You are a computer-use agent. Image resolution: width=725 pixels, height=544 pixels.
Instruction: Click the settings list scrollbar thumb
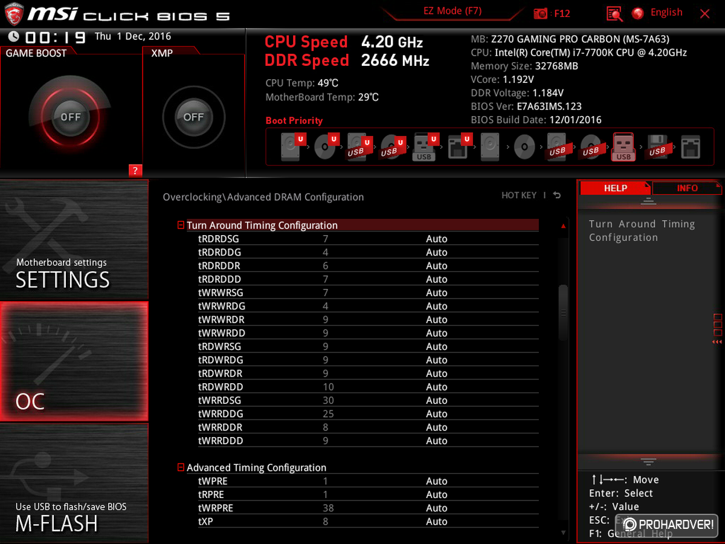click(x=564, y=311)
